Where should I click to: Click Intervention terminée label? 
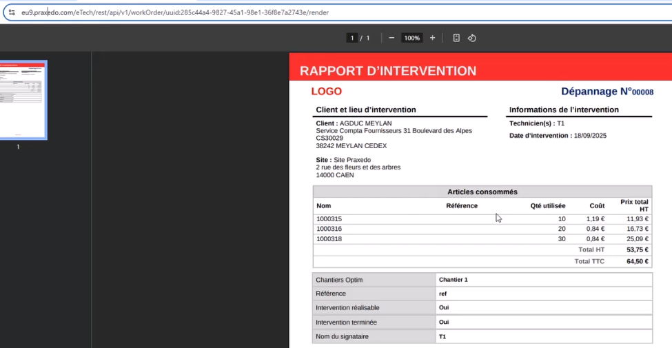(346, 323)
